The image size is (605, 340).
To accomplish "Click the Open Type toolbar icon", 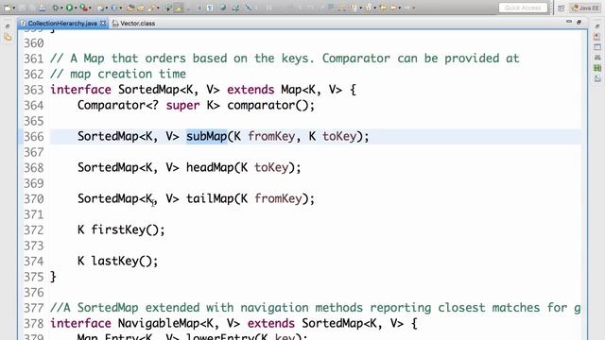I will point(130,8).
